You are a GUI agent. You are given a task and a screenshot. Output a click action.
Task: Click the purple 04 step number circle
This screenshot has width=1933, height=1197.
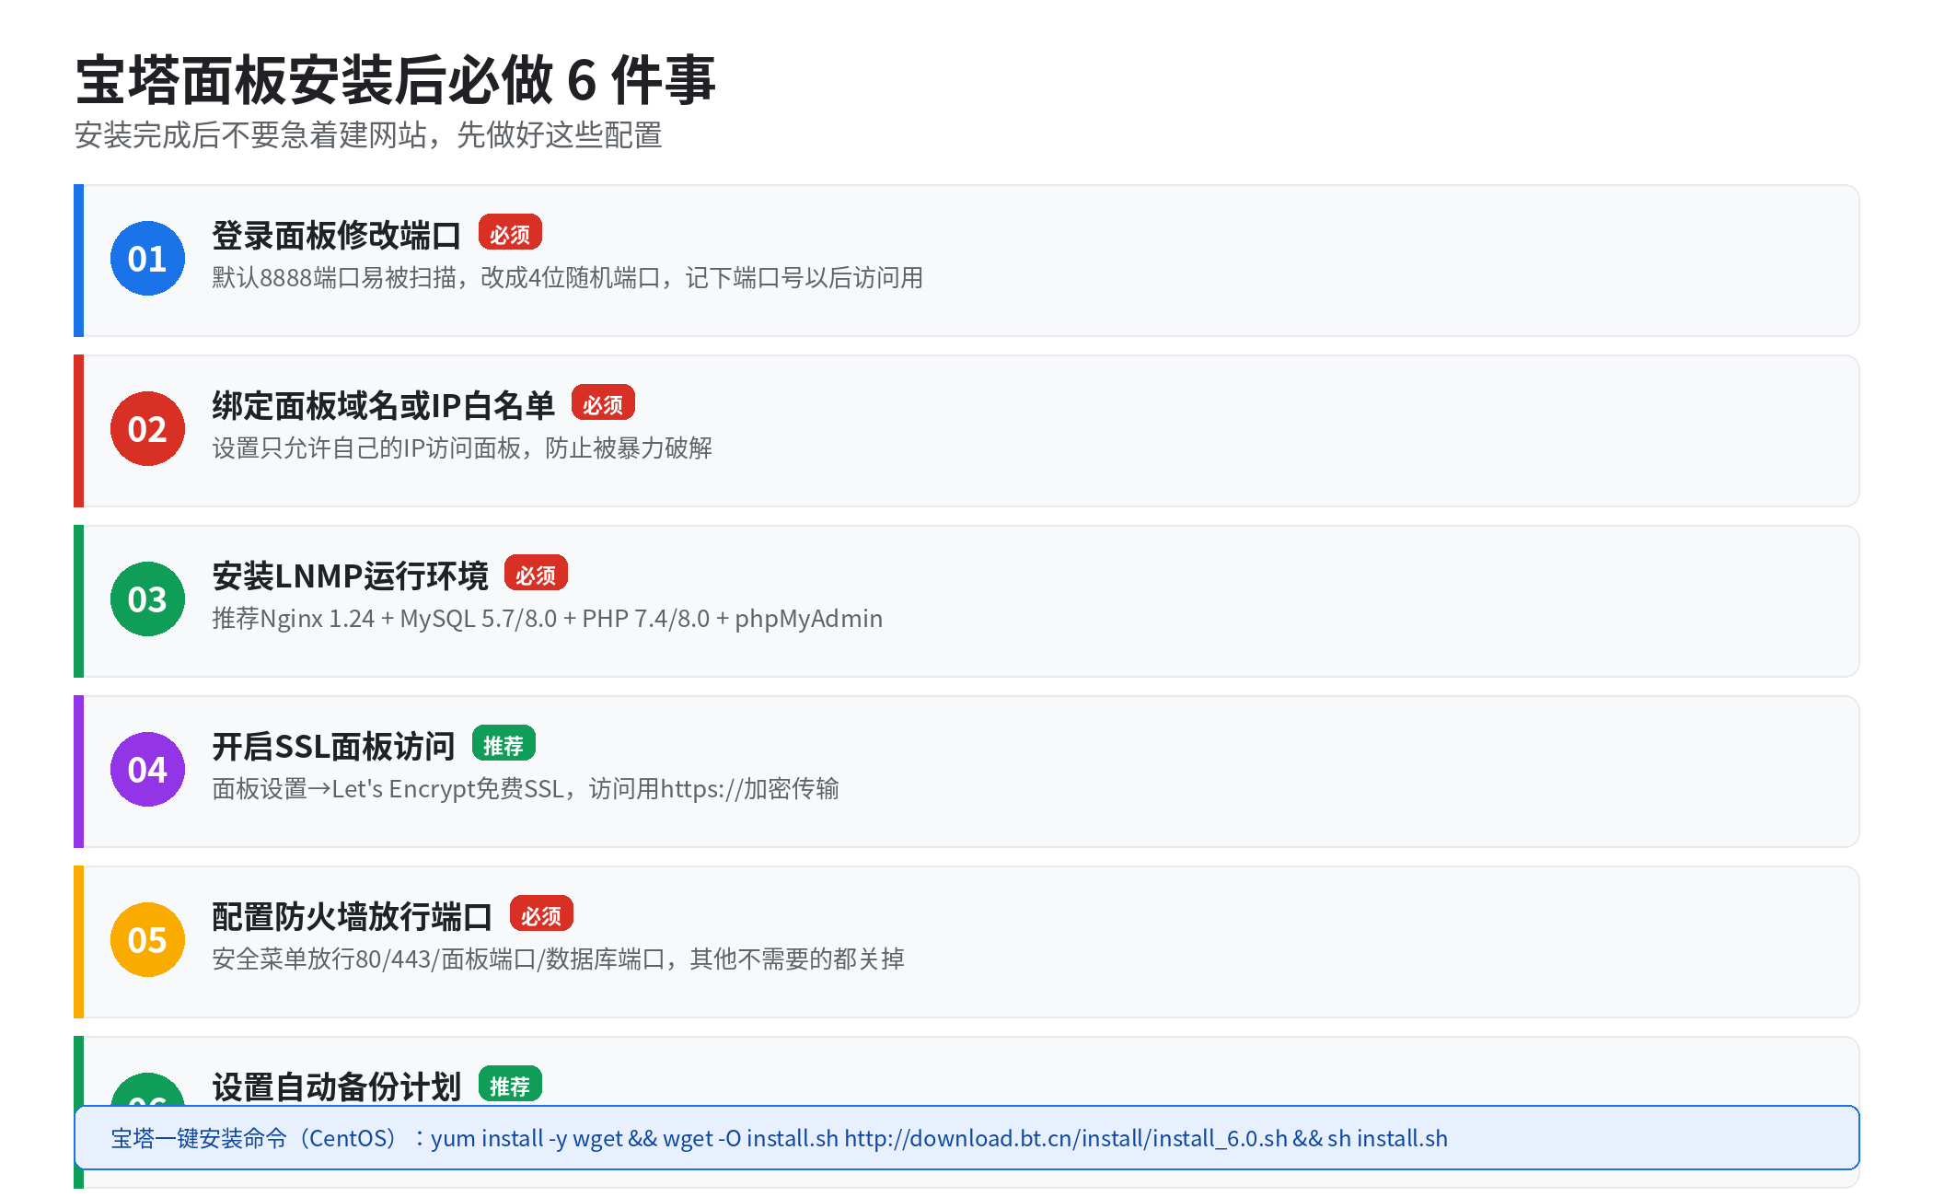[147, 770]
